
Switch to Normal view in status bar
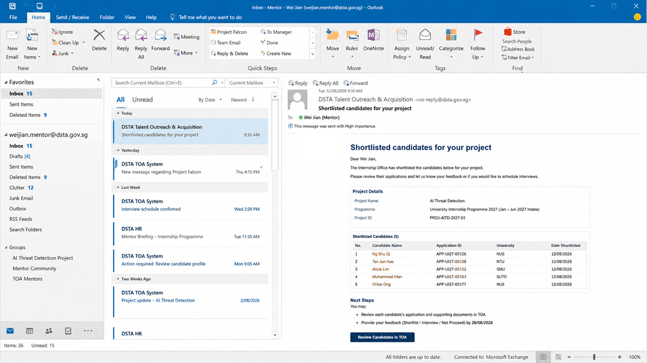pyautogui.click(x=543, y=357)
